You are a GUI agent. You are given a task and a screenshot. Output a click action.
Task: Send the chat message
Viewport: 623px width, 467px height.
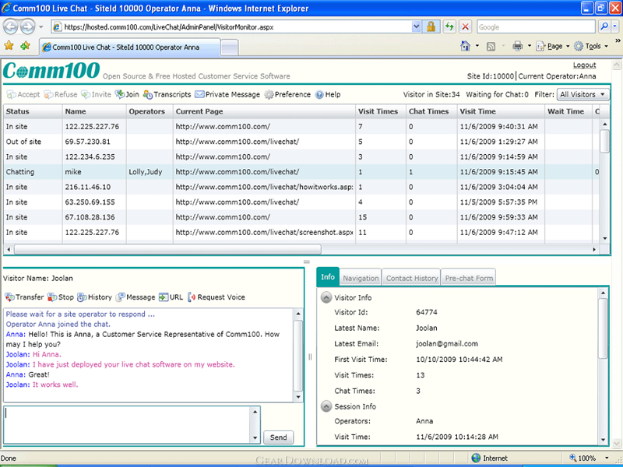coord(279,437)
